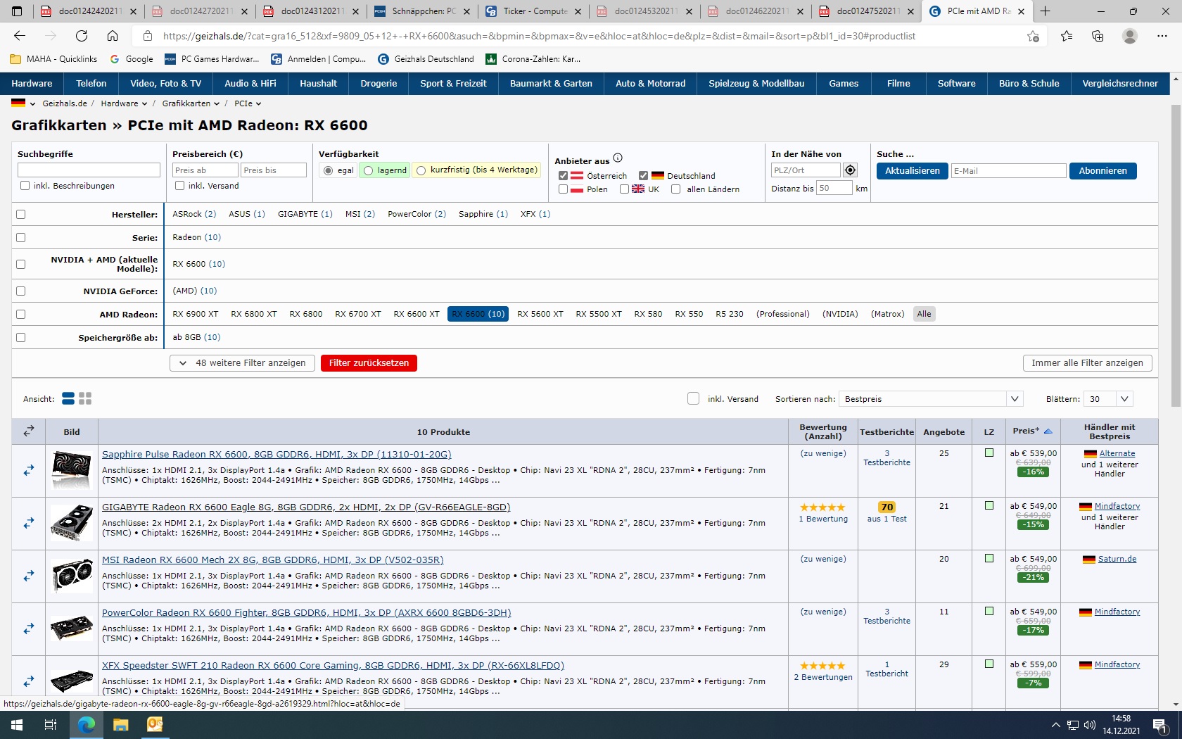Image resolution: width=1182 pixels, height=739 pixels.
Task: Open the country flag selector dropdown
Action: pyautogui.click(x=23, y=103)
